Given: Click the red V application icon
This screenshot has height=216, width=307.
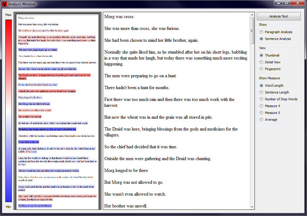Looking at the screenshot, I should pyautogui.click(x=4, y=4).
